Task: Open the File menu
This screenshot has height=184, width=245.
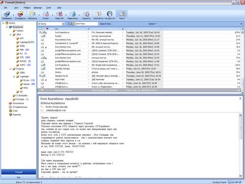Action: click(x=5, y=8)
